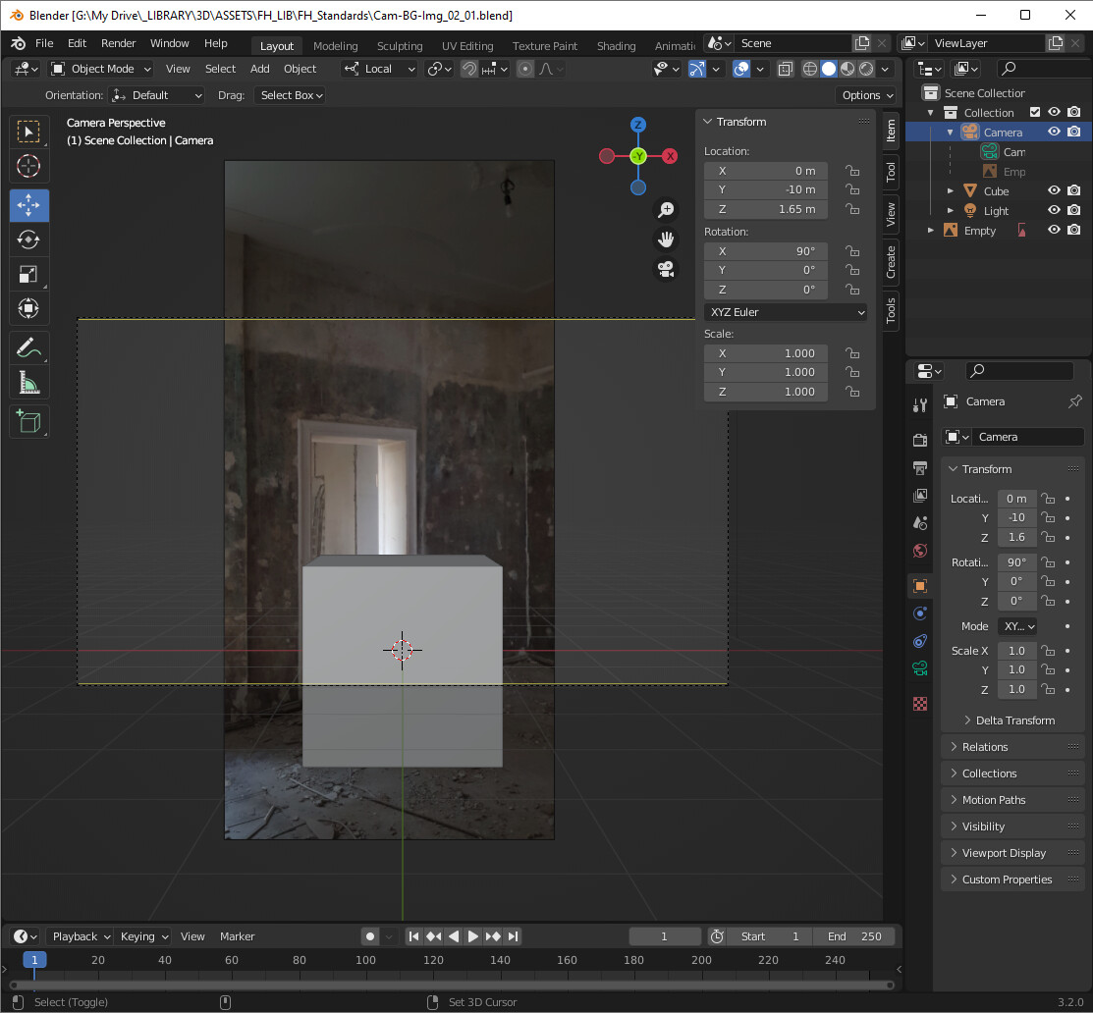Select the 3D Cursor tool
This screenshot has height=1013, width=1093.
coord(28,167)
